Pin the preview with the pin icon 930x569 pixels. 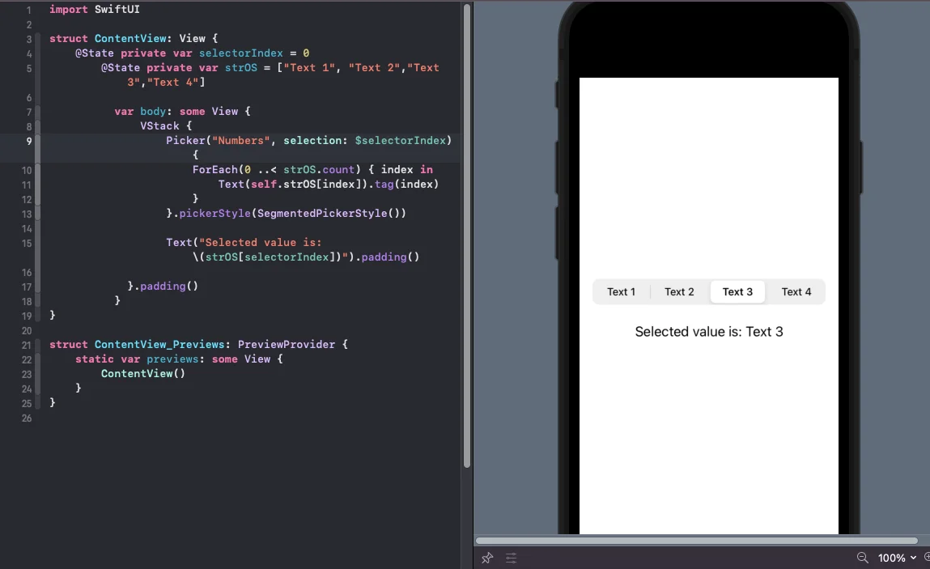click(487, 558)
